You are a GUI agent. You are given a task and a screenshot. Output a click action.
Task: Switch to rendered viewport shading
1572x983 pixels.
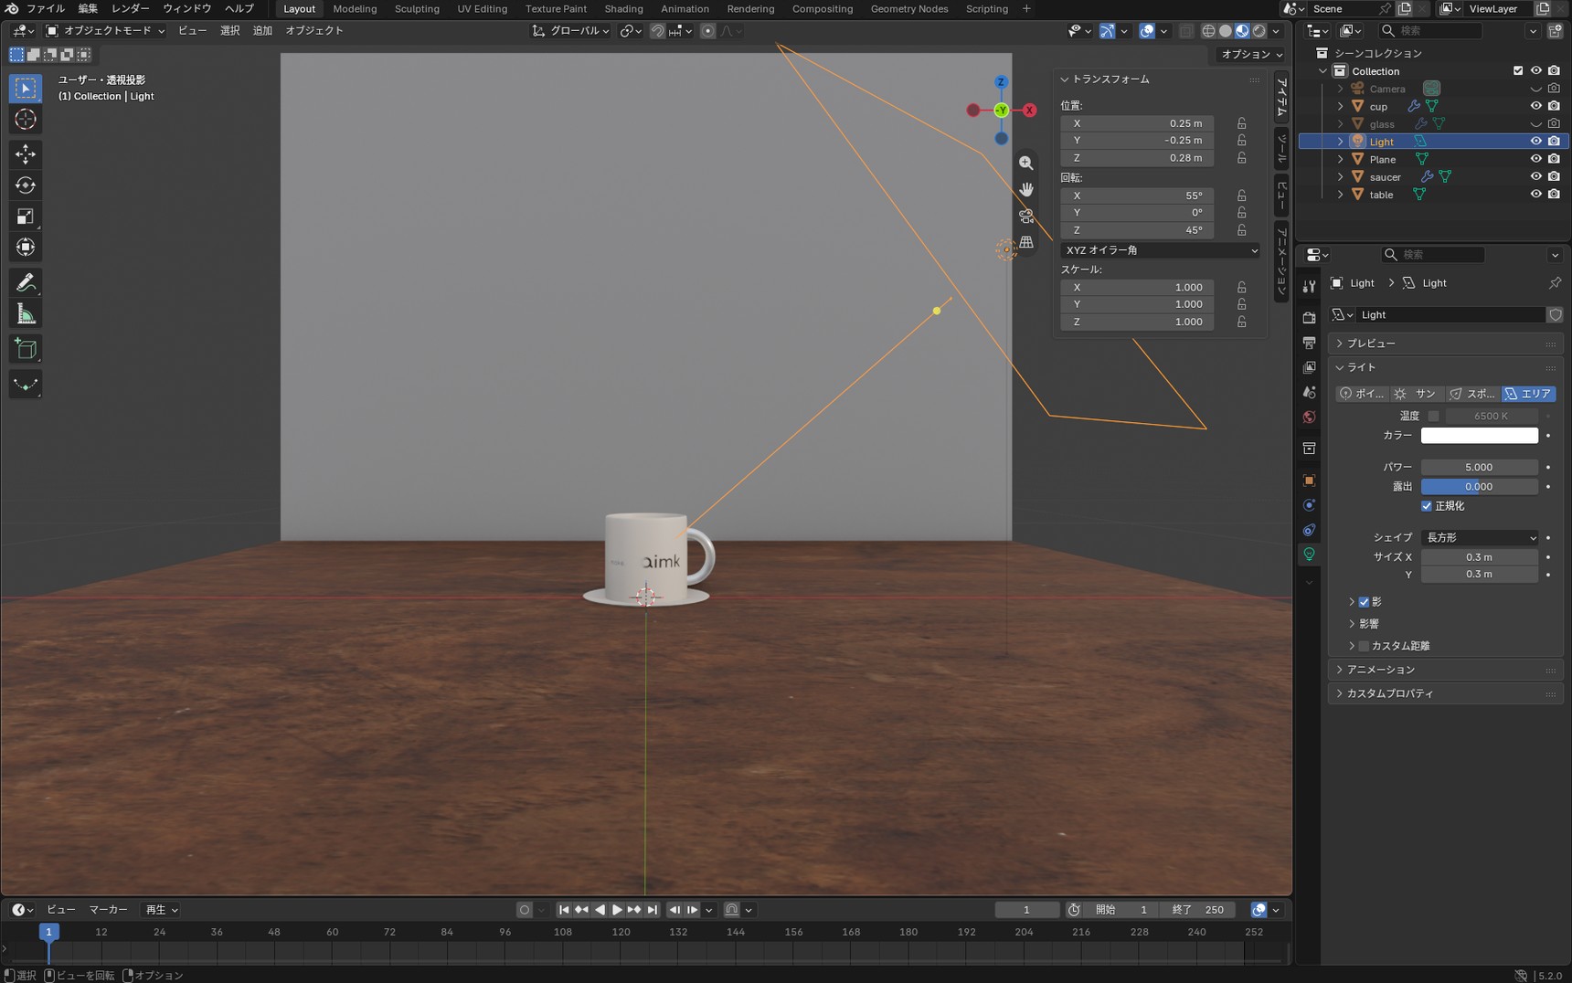pyautogui.click(x=1259, y=31)
